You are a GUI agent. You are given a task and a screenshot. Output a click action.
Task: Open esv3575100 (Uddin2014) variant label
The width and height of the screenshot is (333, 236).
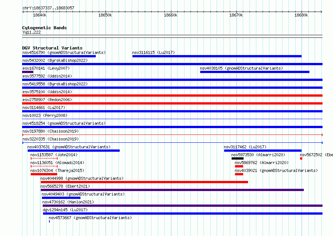pos(47,92)
